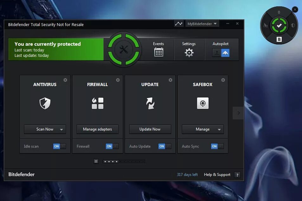Screen dimensions: 302x201
Task: Click the Safebox Manage button
Action: pos(202,129)
